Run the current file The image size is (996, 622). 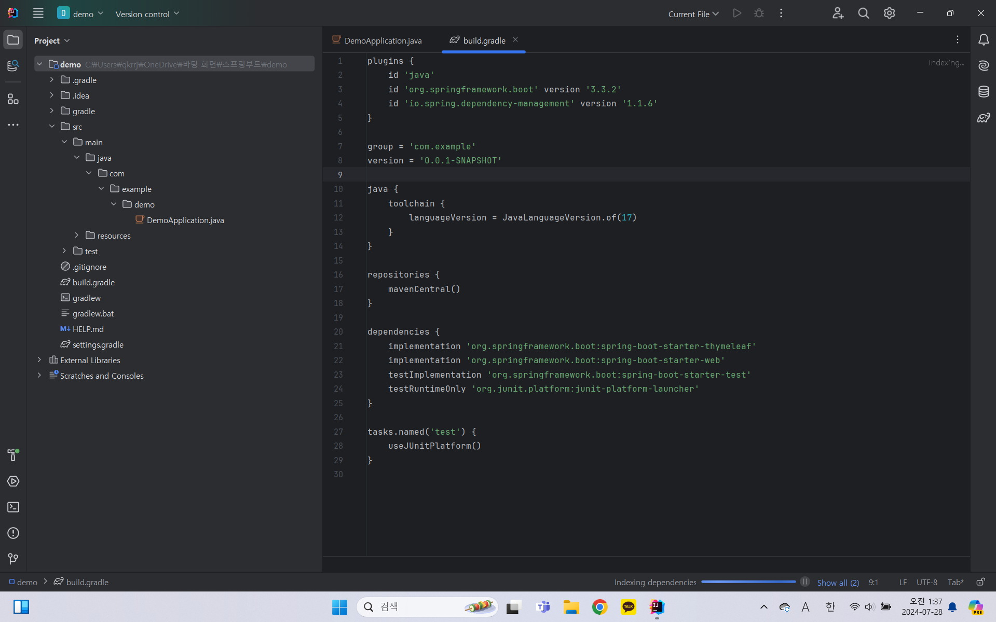(736, 13)
